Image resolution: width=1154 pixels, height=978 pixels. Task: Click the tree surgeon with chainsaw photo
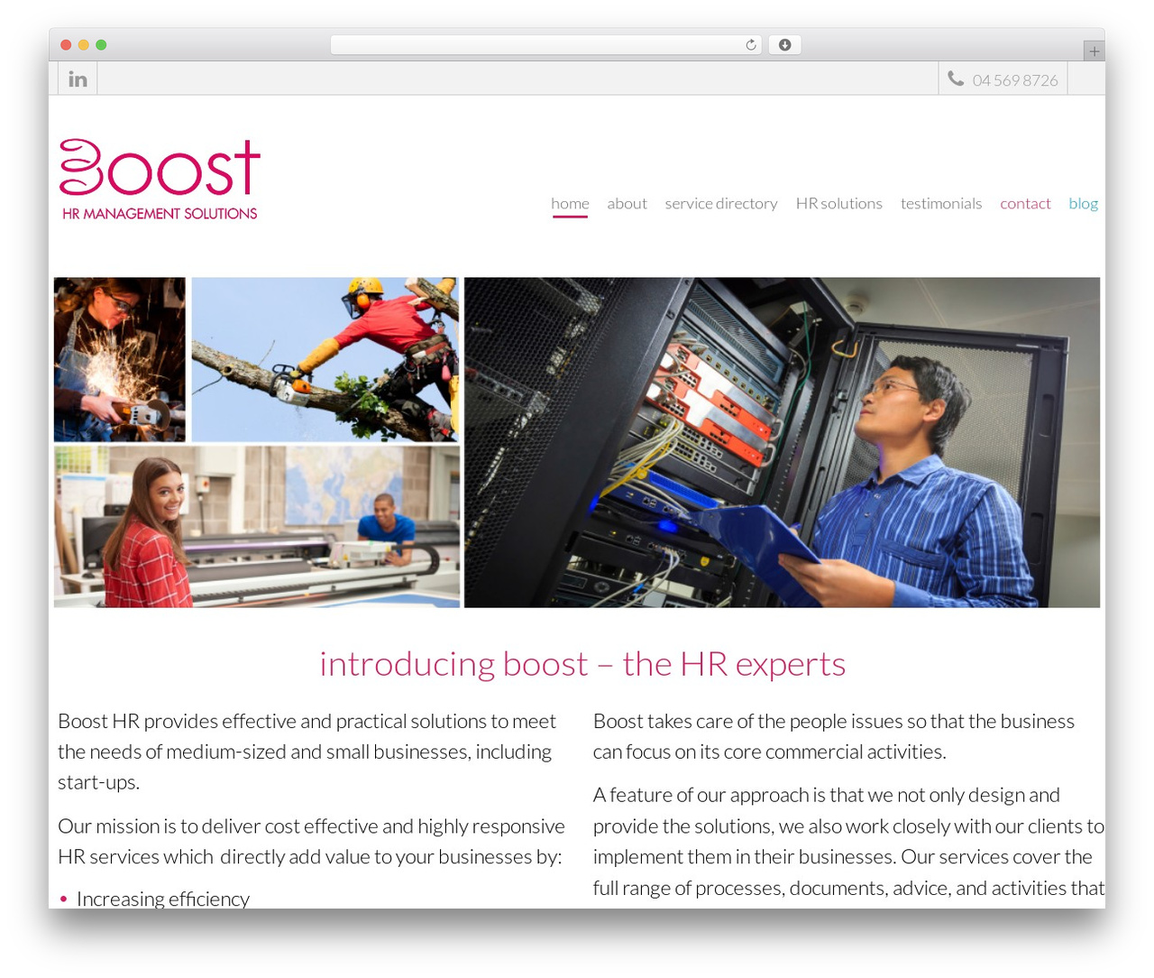coord(325,359)
